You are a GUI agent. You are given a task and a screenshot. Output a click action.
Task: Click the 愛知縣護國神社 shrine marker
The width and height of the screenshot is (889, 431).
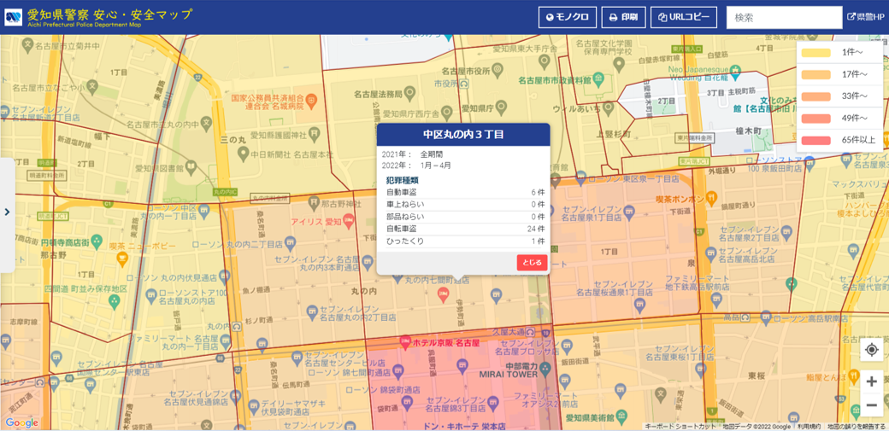[x=315, y=134]
